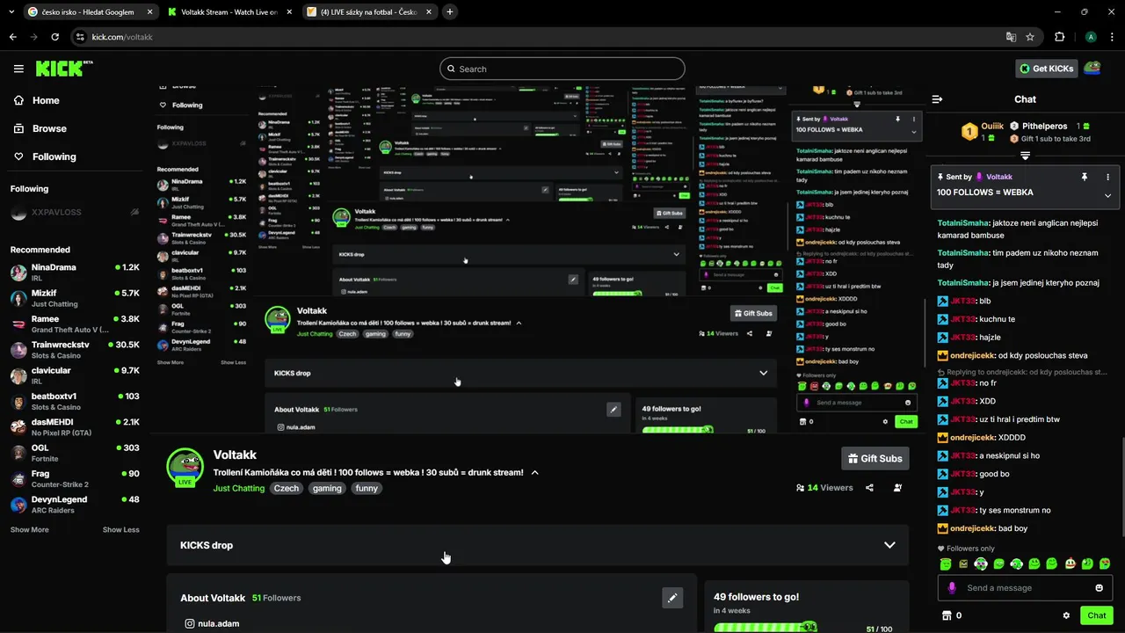The width and height of the screenshot is (1125, 633).
Task: Select the Czech tag
Action: [x=287, y=489]
